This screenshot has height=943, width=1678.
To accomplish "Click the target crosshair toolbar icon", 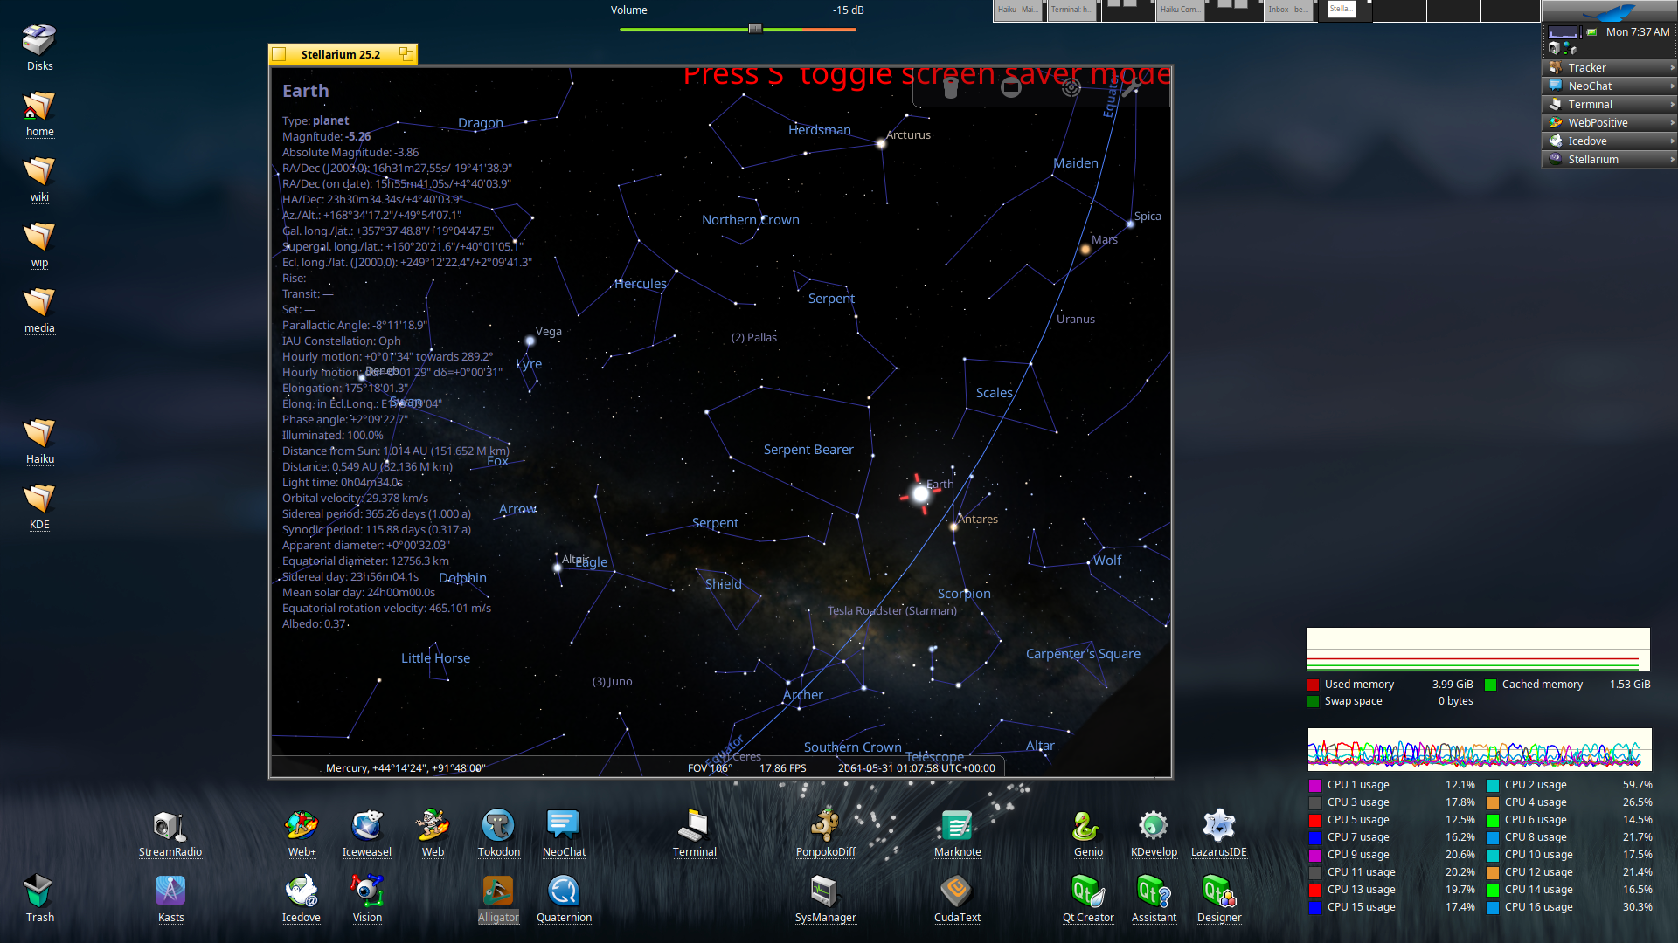I will click(x=1071, y=87).
